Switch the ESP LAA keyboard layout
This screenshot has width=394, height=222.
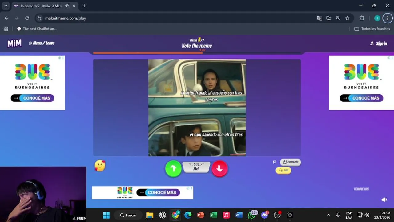[x=349, y=215]
